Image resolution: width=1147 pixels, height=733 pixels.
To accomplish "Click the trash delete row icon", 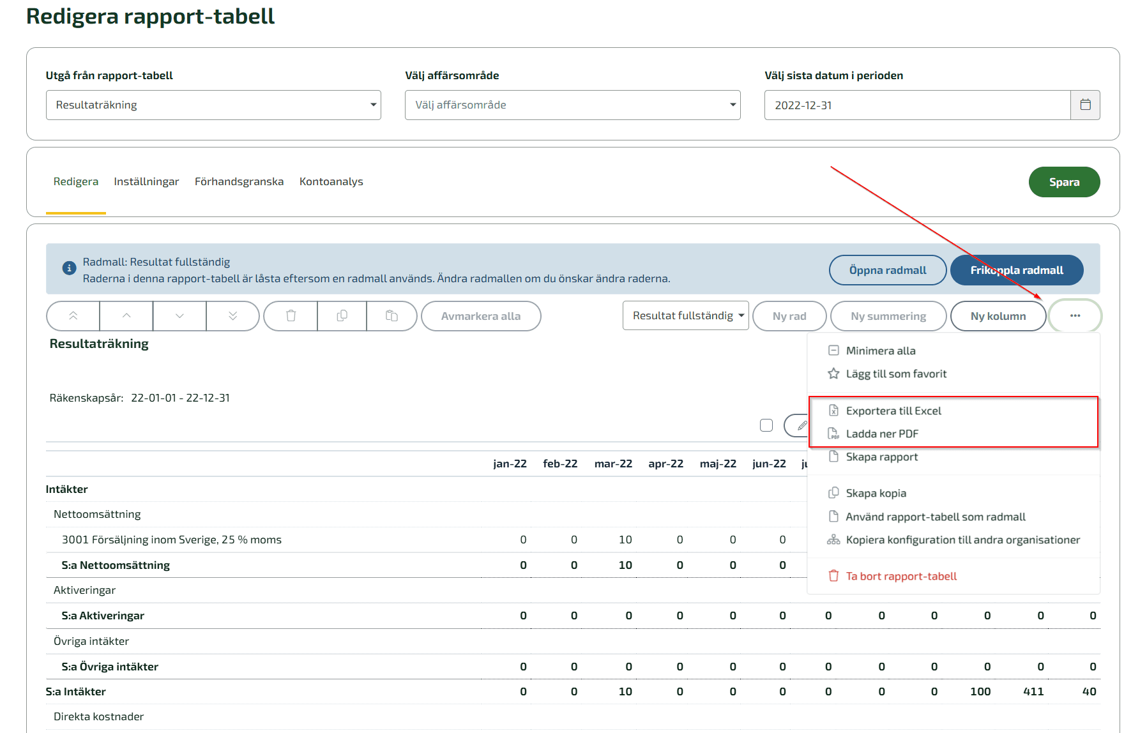I will coord(291,316).
